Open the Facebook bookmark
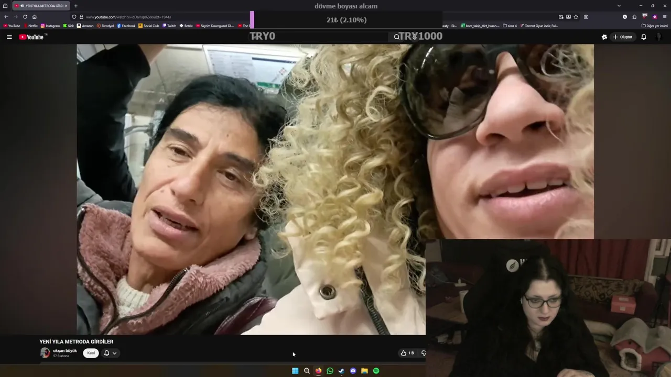Viewport: 671px width, 377px height. click(126, 26)
